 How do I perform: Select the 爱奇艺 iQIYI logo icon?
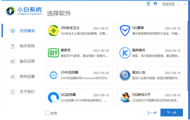pyautogui.click(x=53, y=53)
